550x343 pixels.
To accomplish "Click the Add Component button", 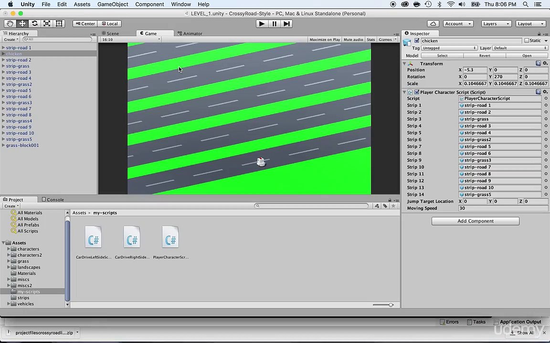I will (476, 221).
